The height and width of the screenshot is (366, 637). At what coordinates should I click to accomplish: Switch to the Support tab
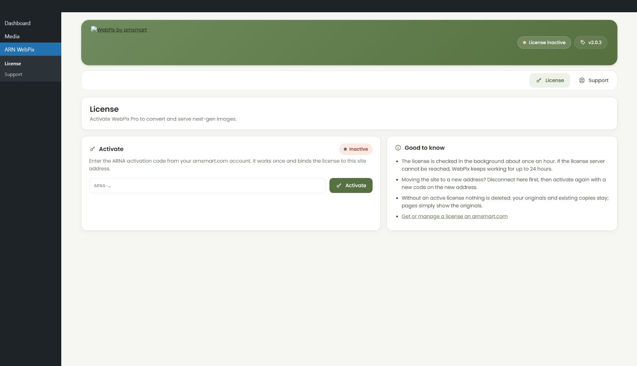(x=593, y=80)
